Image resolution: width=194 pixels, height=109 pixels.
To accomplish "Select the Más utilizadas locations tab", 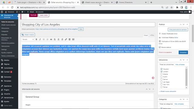I will coord(180,64).
